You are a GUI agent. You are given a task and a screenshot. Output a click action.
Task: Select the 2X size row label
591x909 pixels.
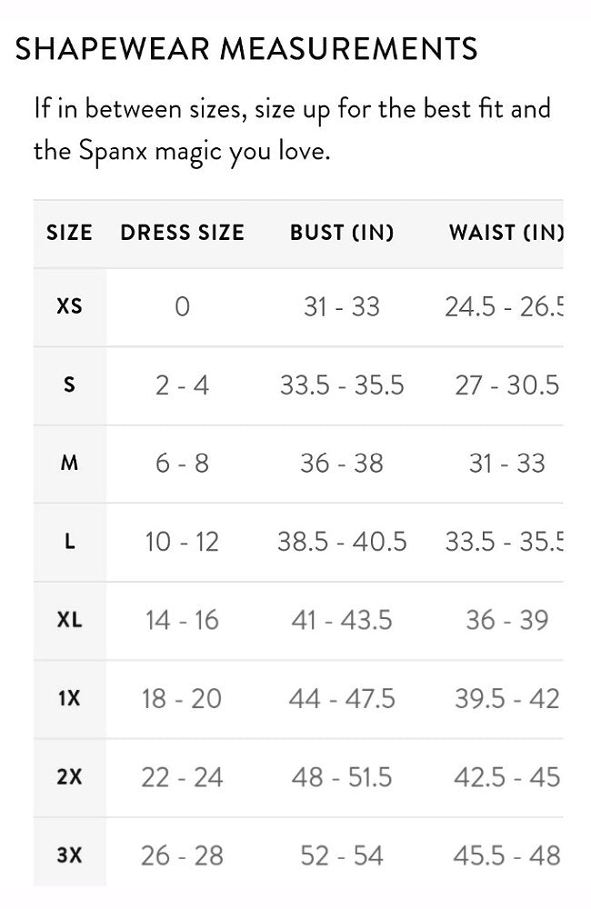[x=70, y=777]
